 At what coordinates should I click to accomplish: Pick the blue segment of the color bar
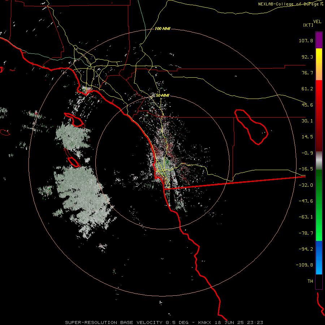[x=319, y=257]
